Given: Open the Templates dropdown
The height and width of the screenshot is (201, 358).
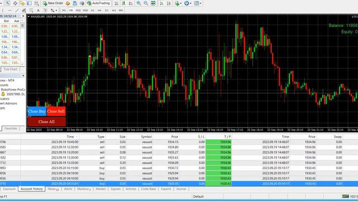Looking at the screenshot, I should pos(197,3).
